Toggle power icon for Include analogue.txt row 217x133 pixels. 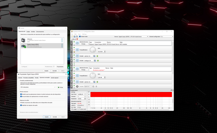coord(77,60)
